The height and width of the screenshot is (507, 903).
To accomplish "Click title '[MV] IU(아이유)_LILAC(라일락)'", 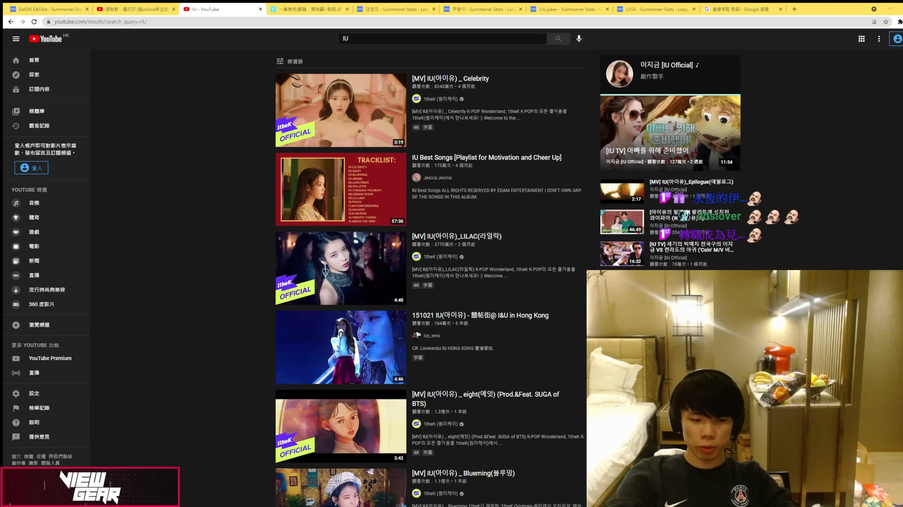I will (x=457, y=236).
